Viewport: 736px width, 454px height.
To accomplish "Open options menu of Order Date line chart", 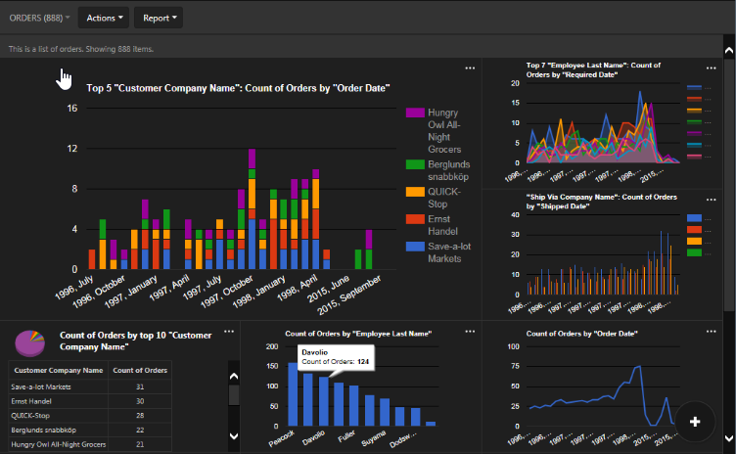I will point(717,331).
